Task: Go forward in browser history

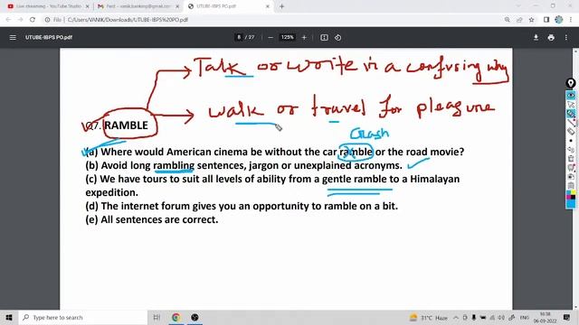Action: (20, 20)
